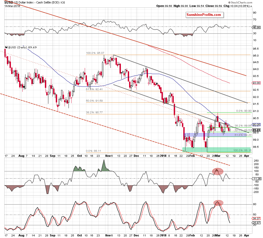Click the green retracement label 100.0%: 88.15

point(242,150)
